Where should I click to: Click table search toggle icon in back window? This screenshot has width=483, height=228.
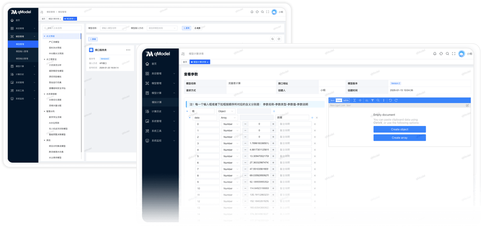[x=273, y=39]
